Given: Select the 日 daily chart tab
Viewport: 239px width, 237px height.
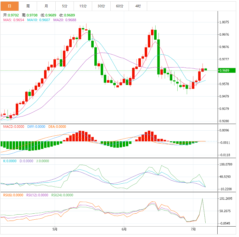Looking at the screenshot, I should [9, 6].
